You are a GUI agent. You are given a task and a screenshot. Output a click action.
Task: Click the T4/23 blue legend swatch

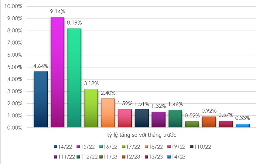(x=169, y=157)
